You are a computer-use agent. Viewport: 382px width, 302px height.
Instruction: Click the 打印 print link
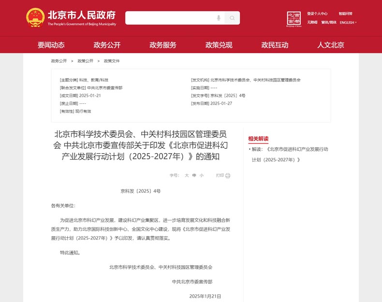click(220, 175)
